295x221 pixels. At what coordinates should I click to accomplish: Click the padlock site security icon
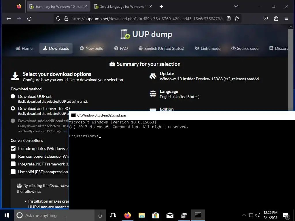[66, 18]
